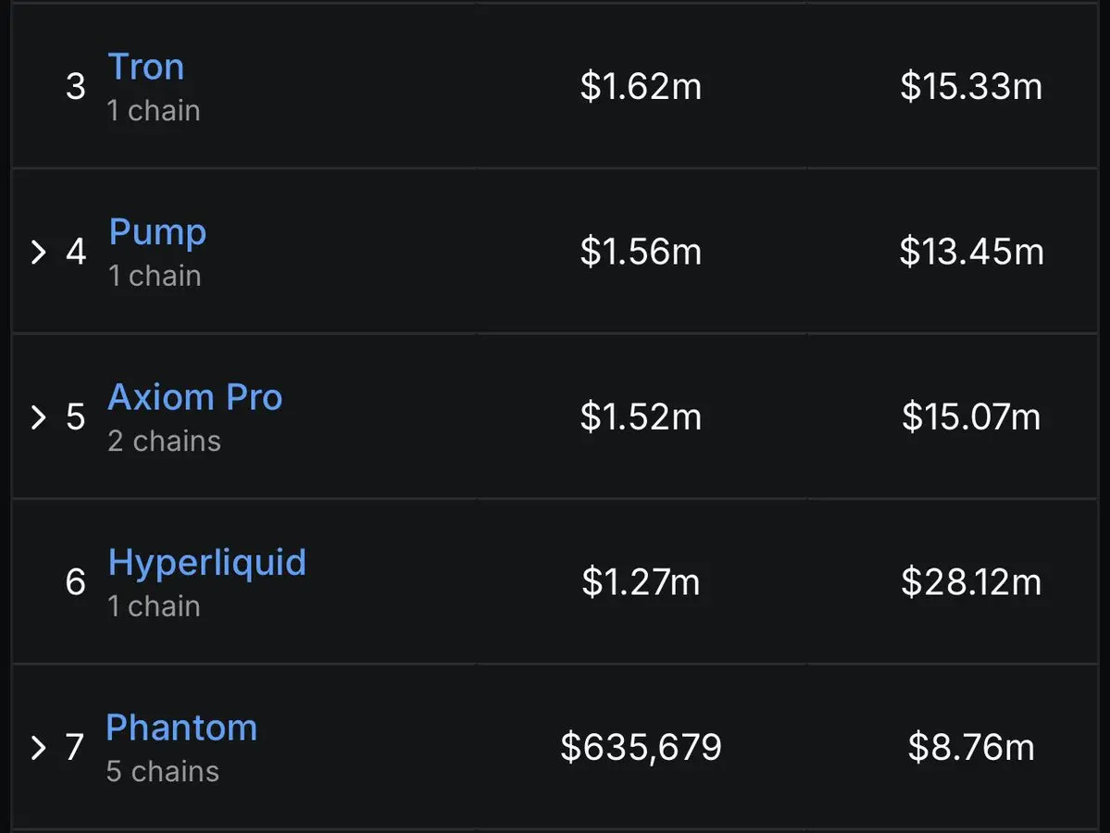Click Tron's $15.33m value cell
The width and height of the screenshot is (1110, 833).
tap(971, 86)
